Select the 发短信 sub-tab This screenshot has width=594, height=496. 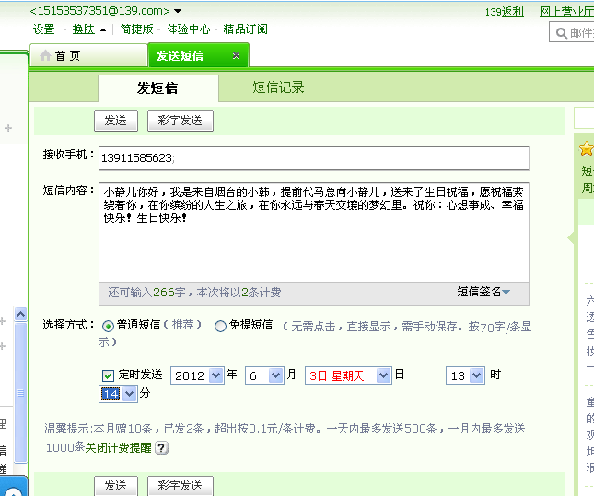pos(158,87)
